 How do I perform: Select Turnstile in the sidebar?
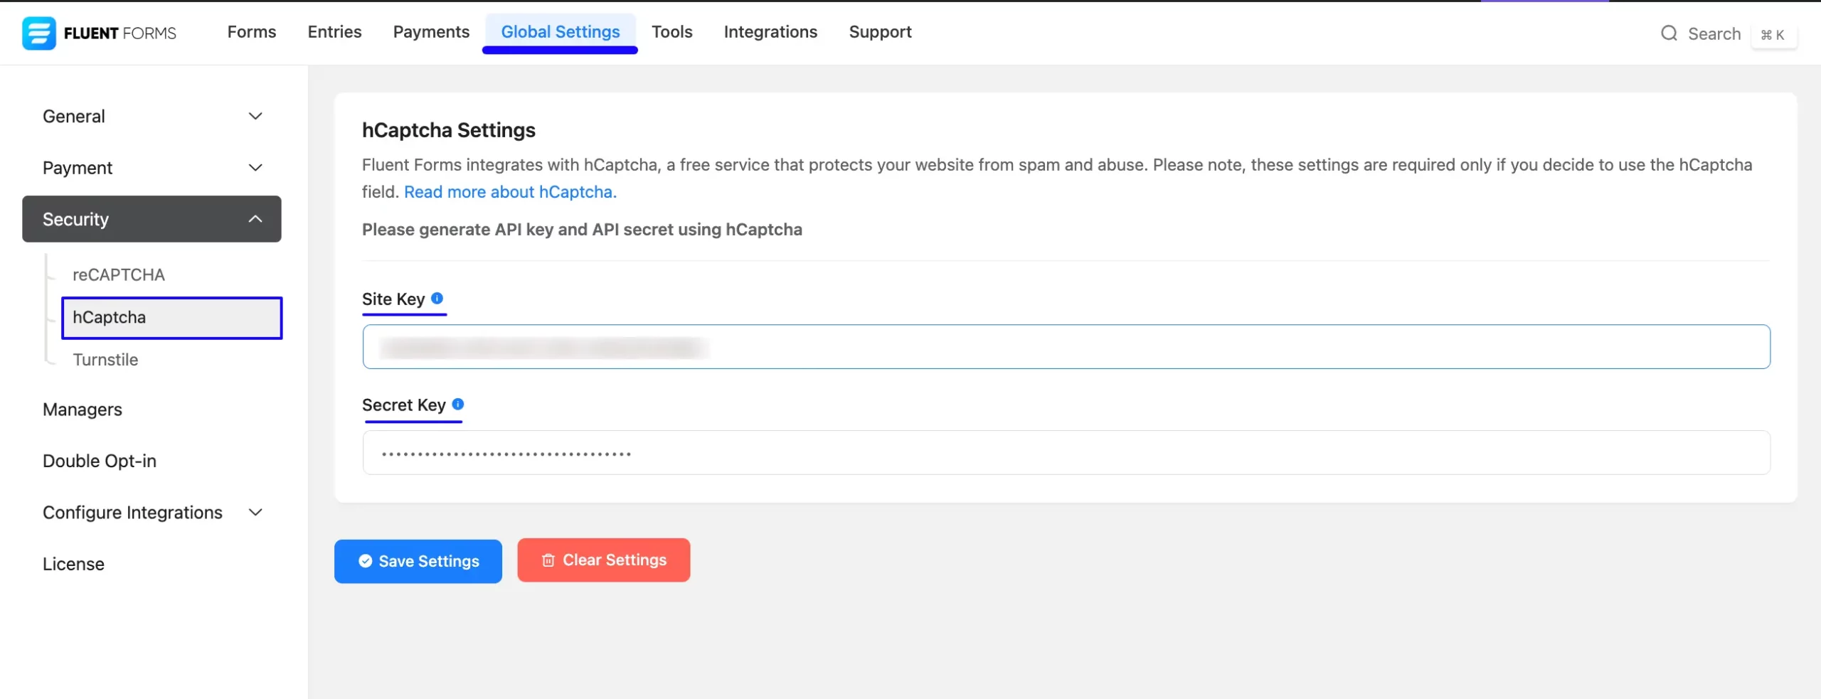(105, 360)
